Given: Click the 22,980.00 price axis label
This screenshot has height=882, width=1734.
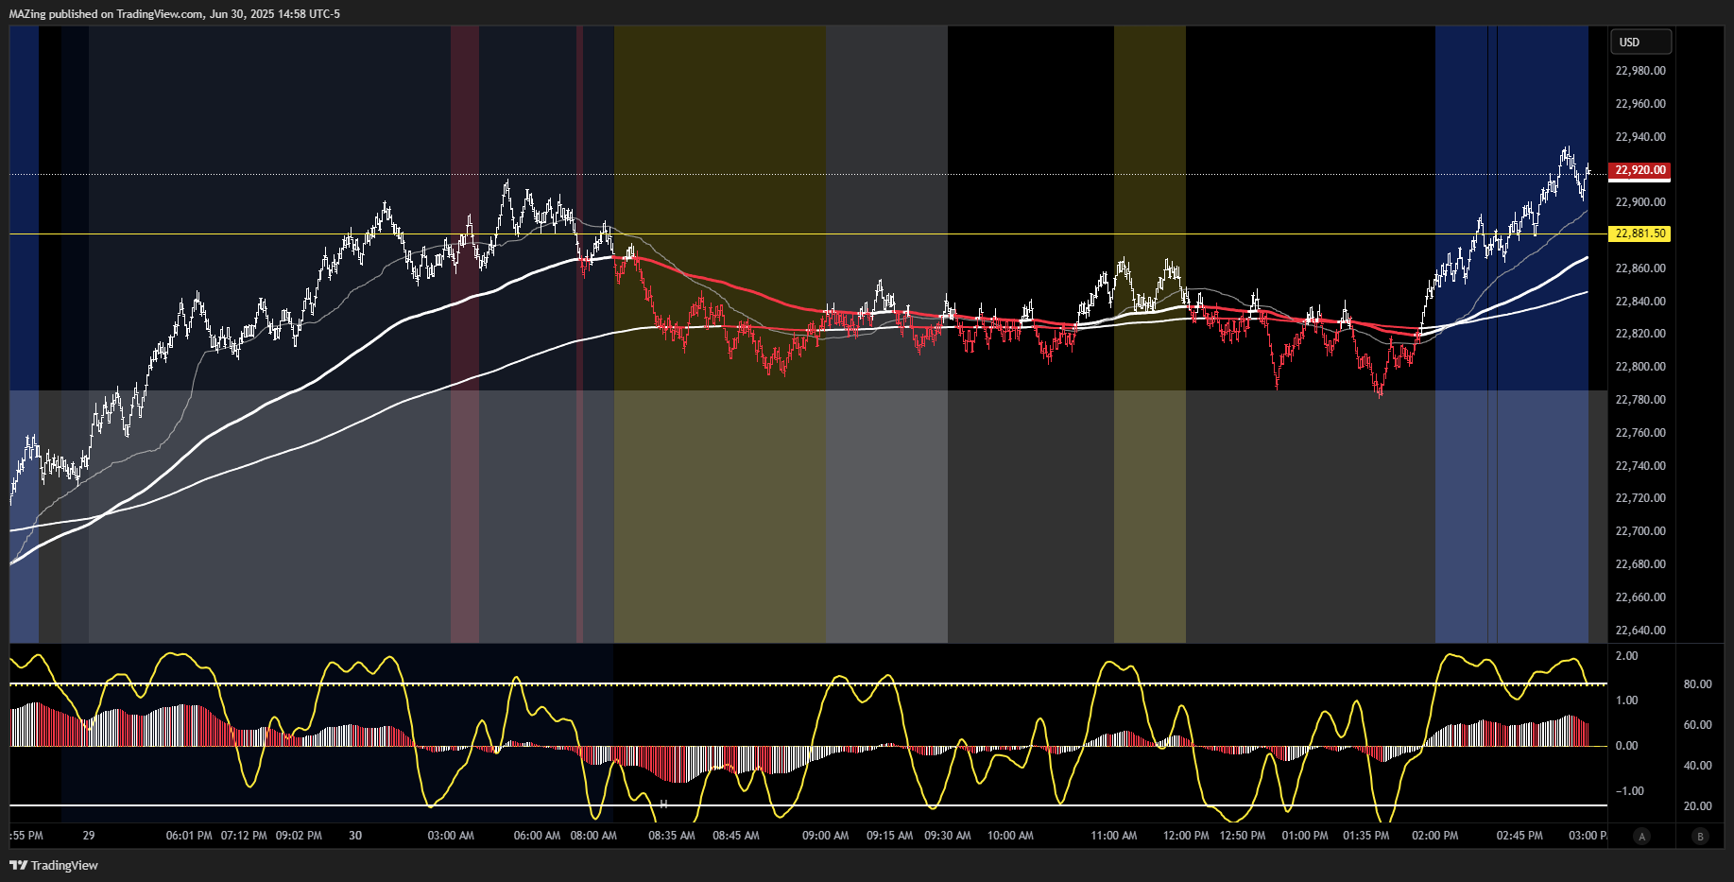Looking at the screenshot, I should point(1640,71).
